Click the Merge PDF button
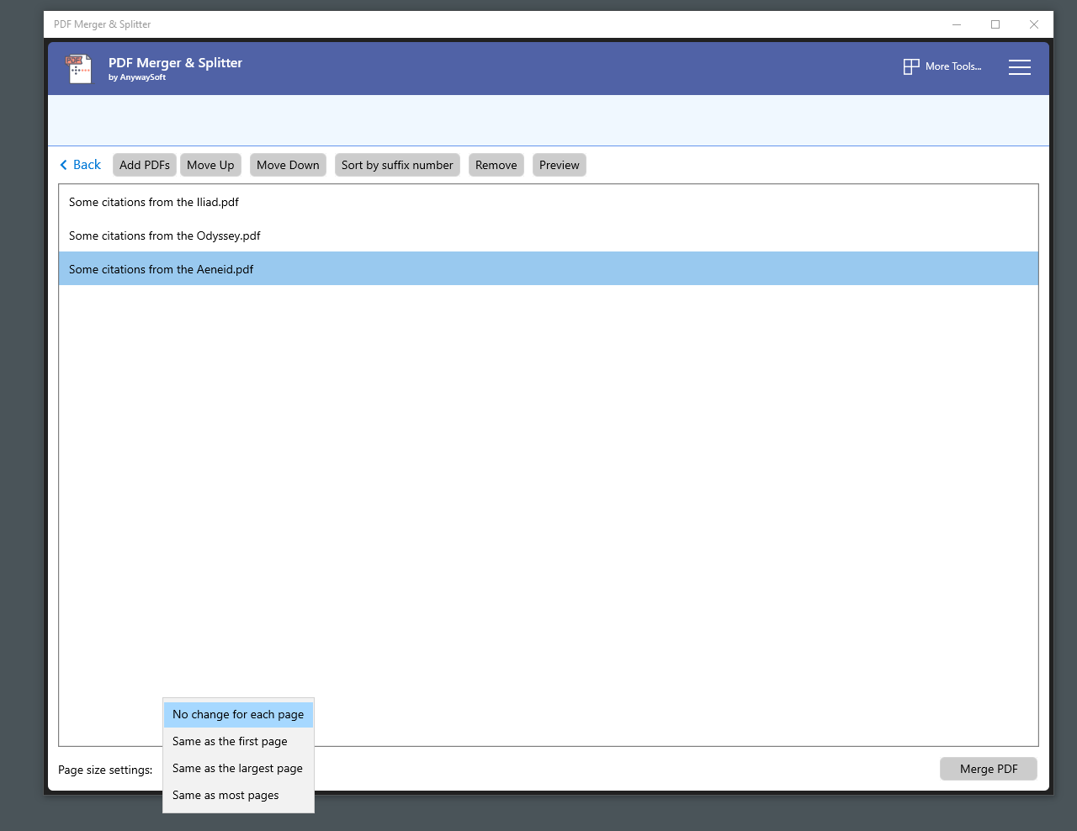Screen dimensions: 1077x831 [x=989, y=769]
